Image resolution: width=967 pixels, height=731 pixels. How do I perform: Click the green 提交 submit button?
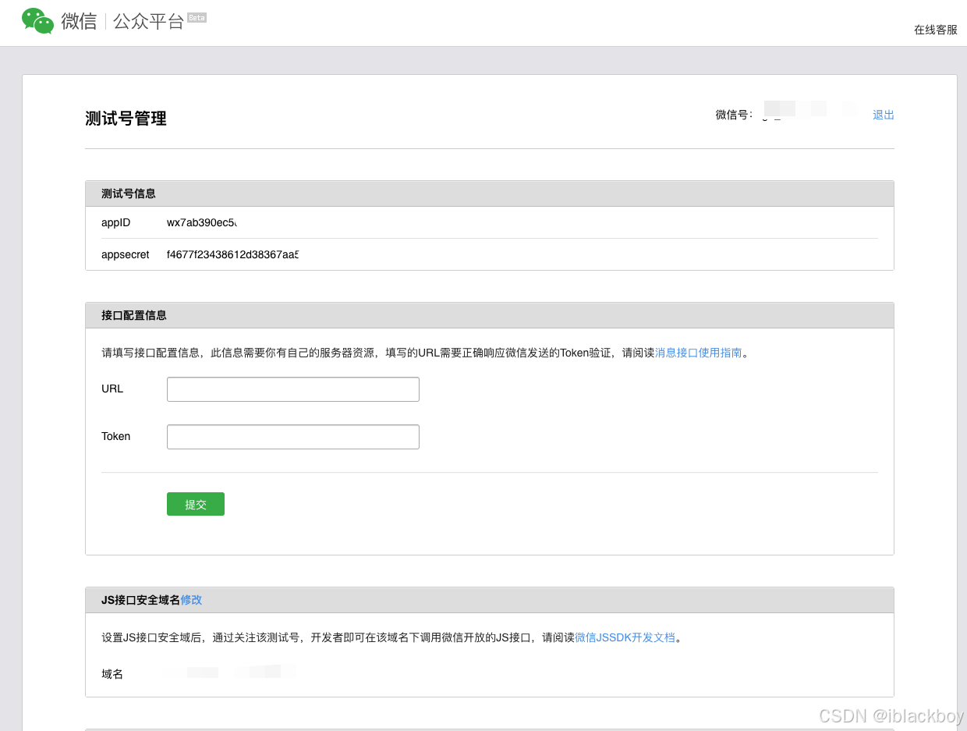pos(196,504)
